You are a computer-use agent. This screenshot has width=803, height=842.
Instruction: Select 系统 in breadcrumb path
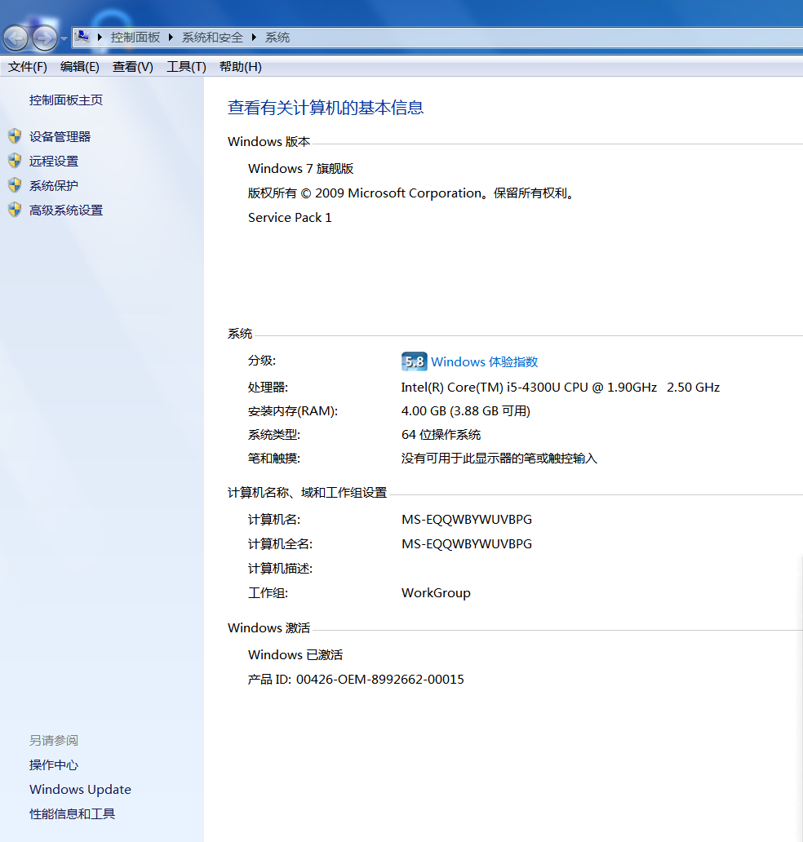pyautogui.click(x=277, y=38)
